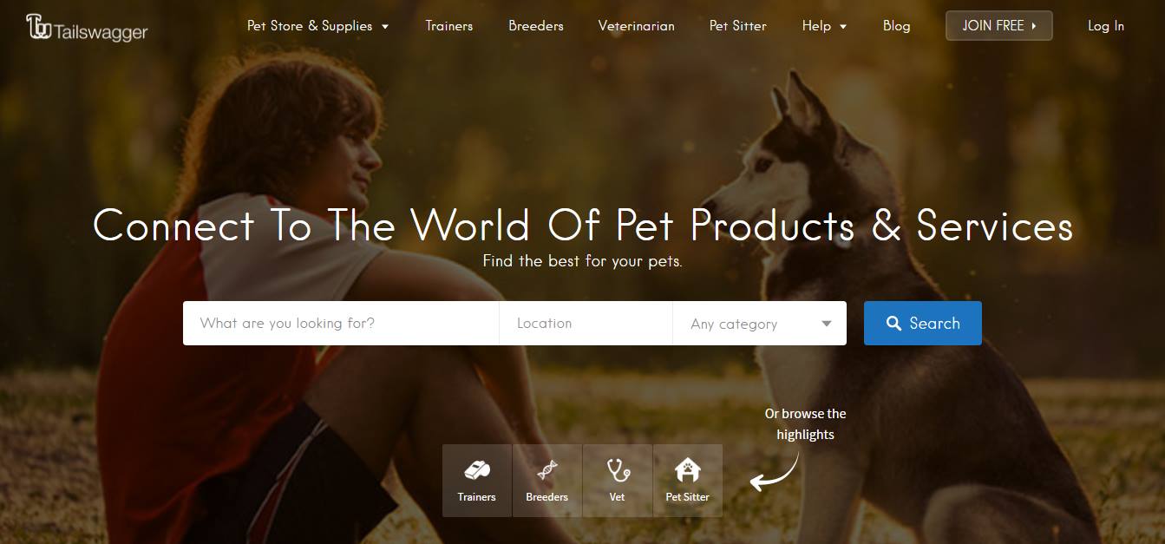Click the magnifying glass on Search button
Image resolution: width=1165 pixels, height=544 pixels.
[893, 324]
